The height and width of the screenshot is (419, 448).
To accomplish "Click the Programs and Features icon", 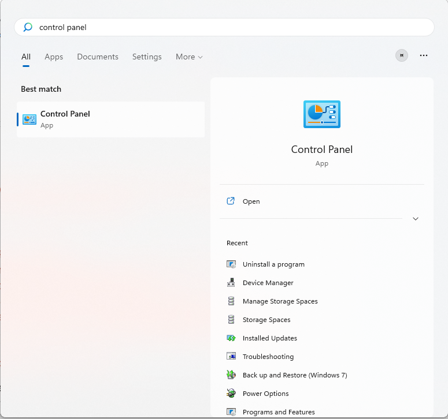I will 231,412.
